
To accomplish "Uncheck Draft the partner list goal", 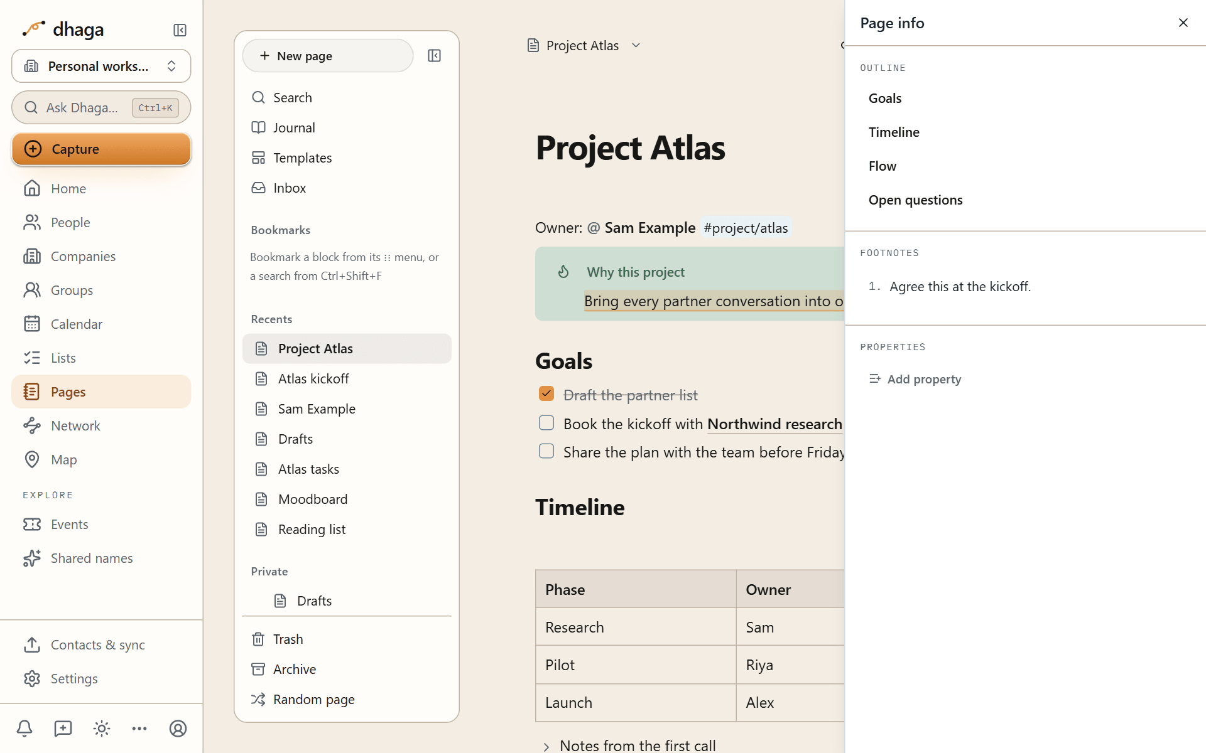I will [x=546, y=394].
